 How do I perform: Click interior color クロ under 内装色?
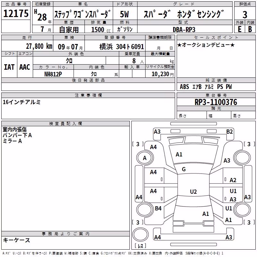[94, 74]
